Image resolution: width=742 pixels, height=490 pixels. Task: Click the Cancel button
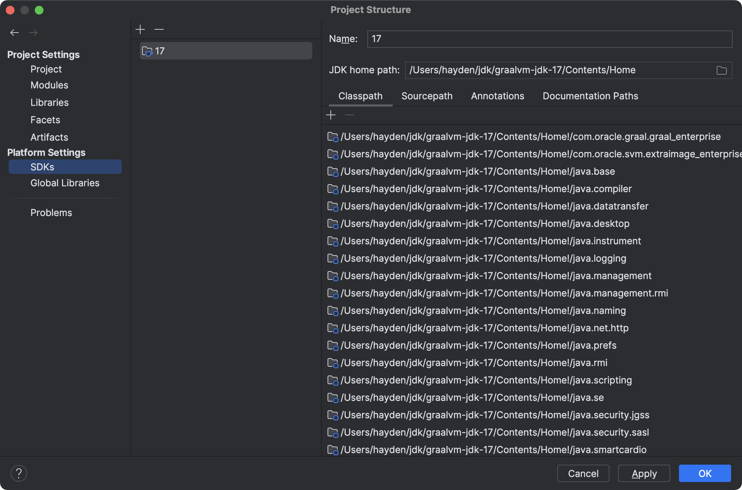[x=583, y=473]
